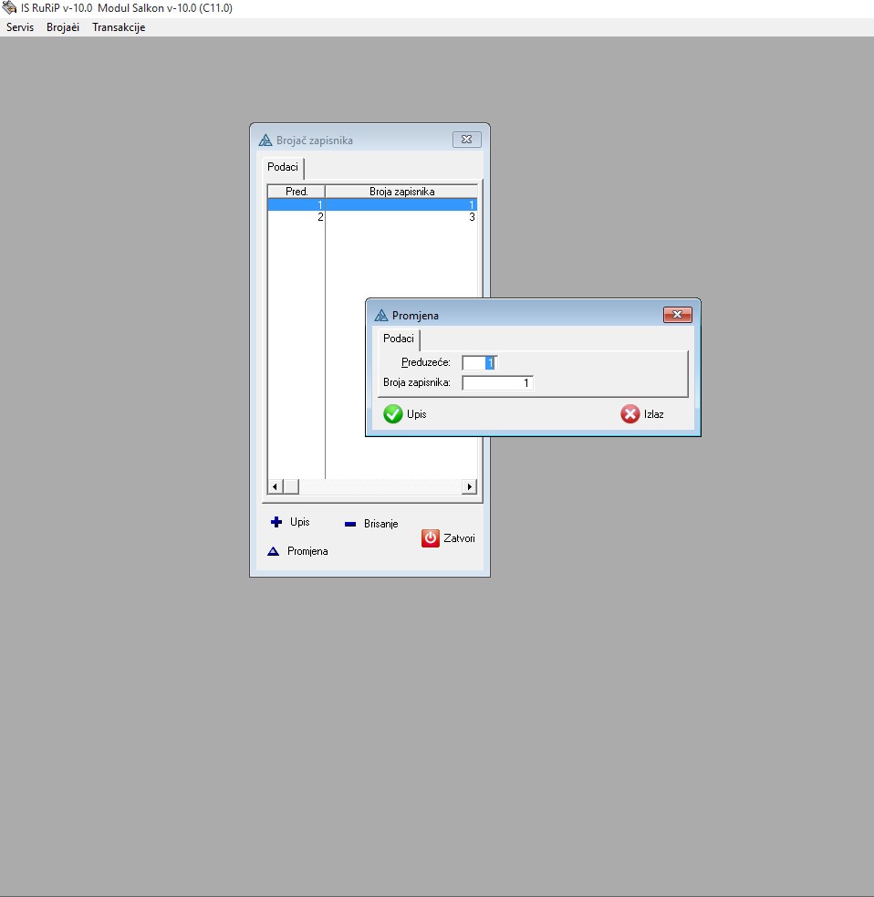874x897 pixels.
Task: Open the Servis menu
Action: [20, 27]
